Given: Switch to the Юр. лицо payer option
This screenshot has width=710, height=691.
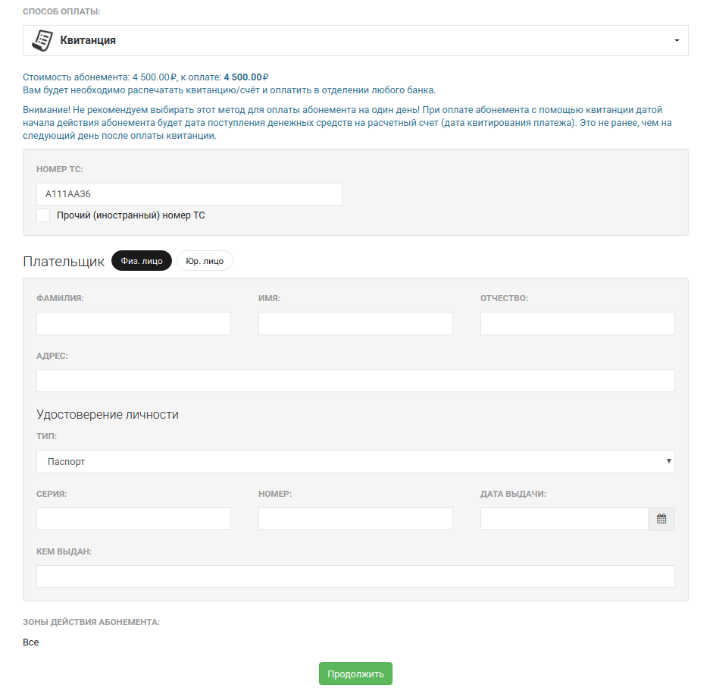Looking at the screenshot, I should 205,261.
